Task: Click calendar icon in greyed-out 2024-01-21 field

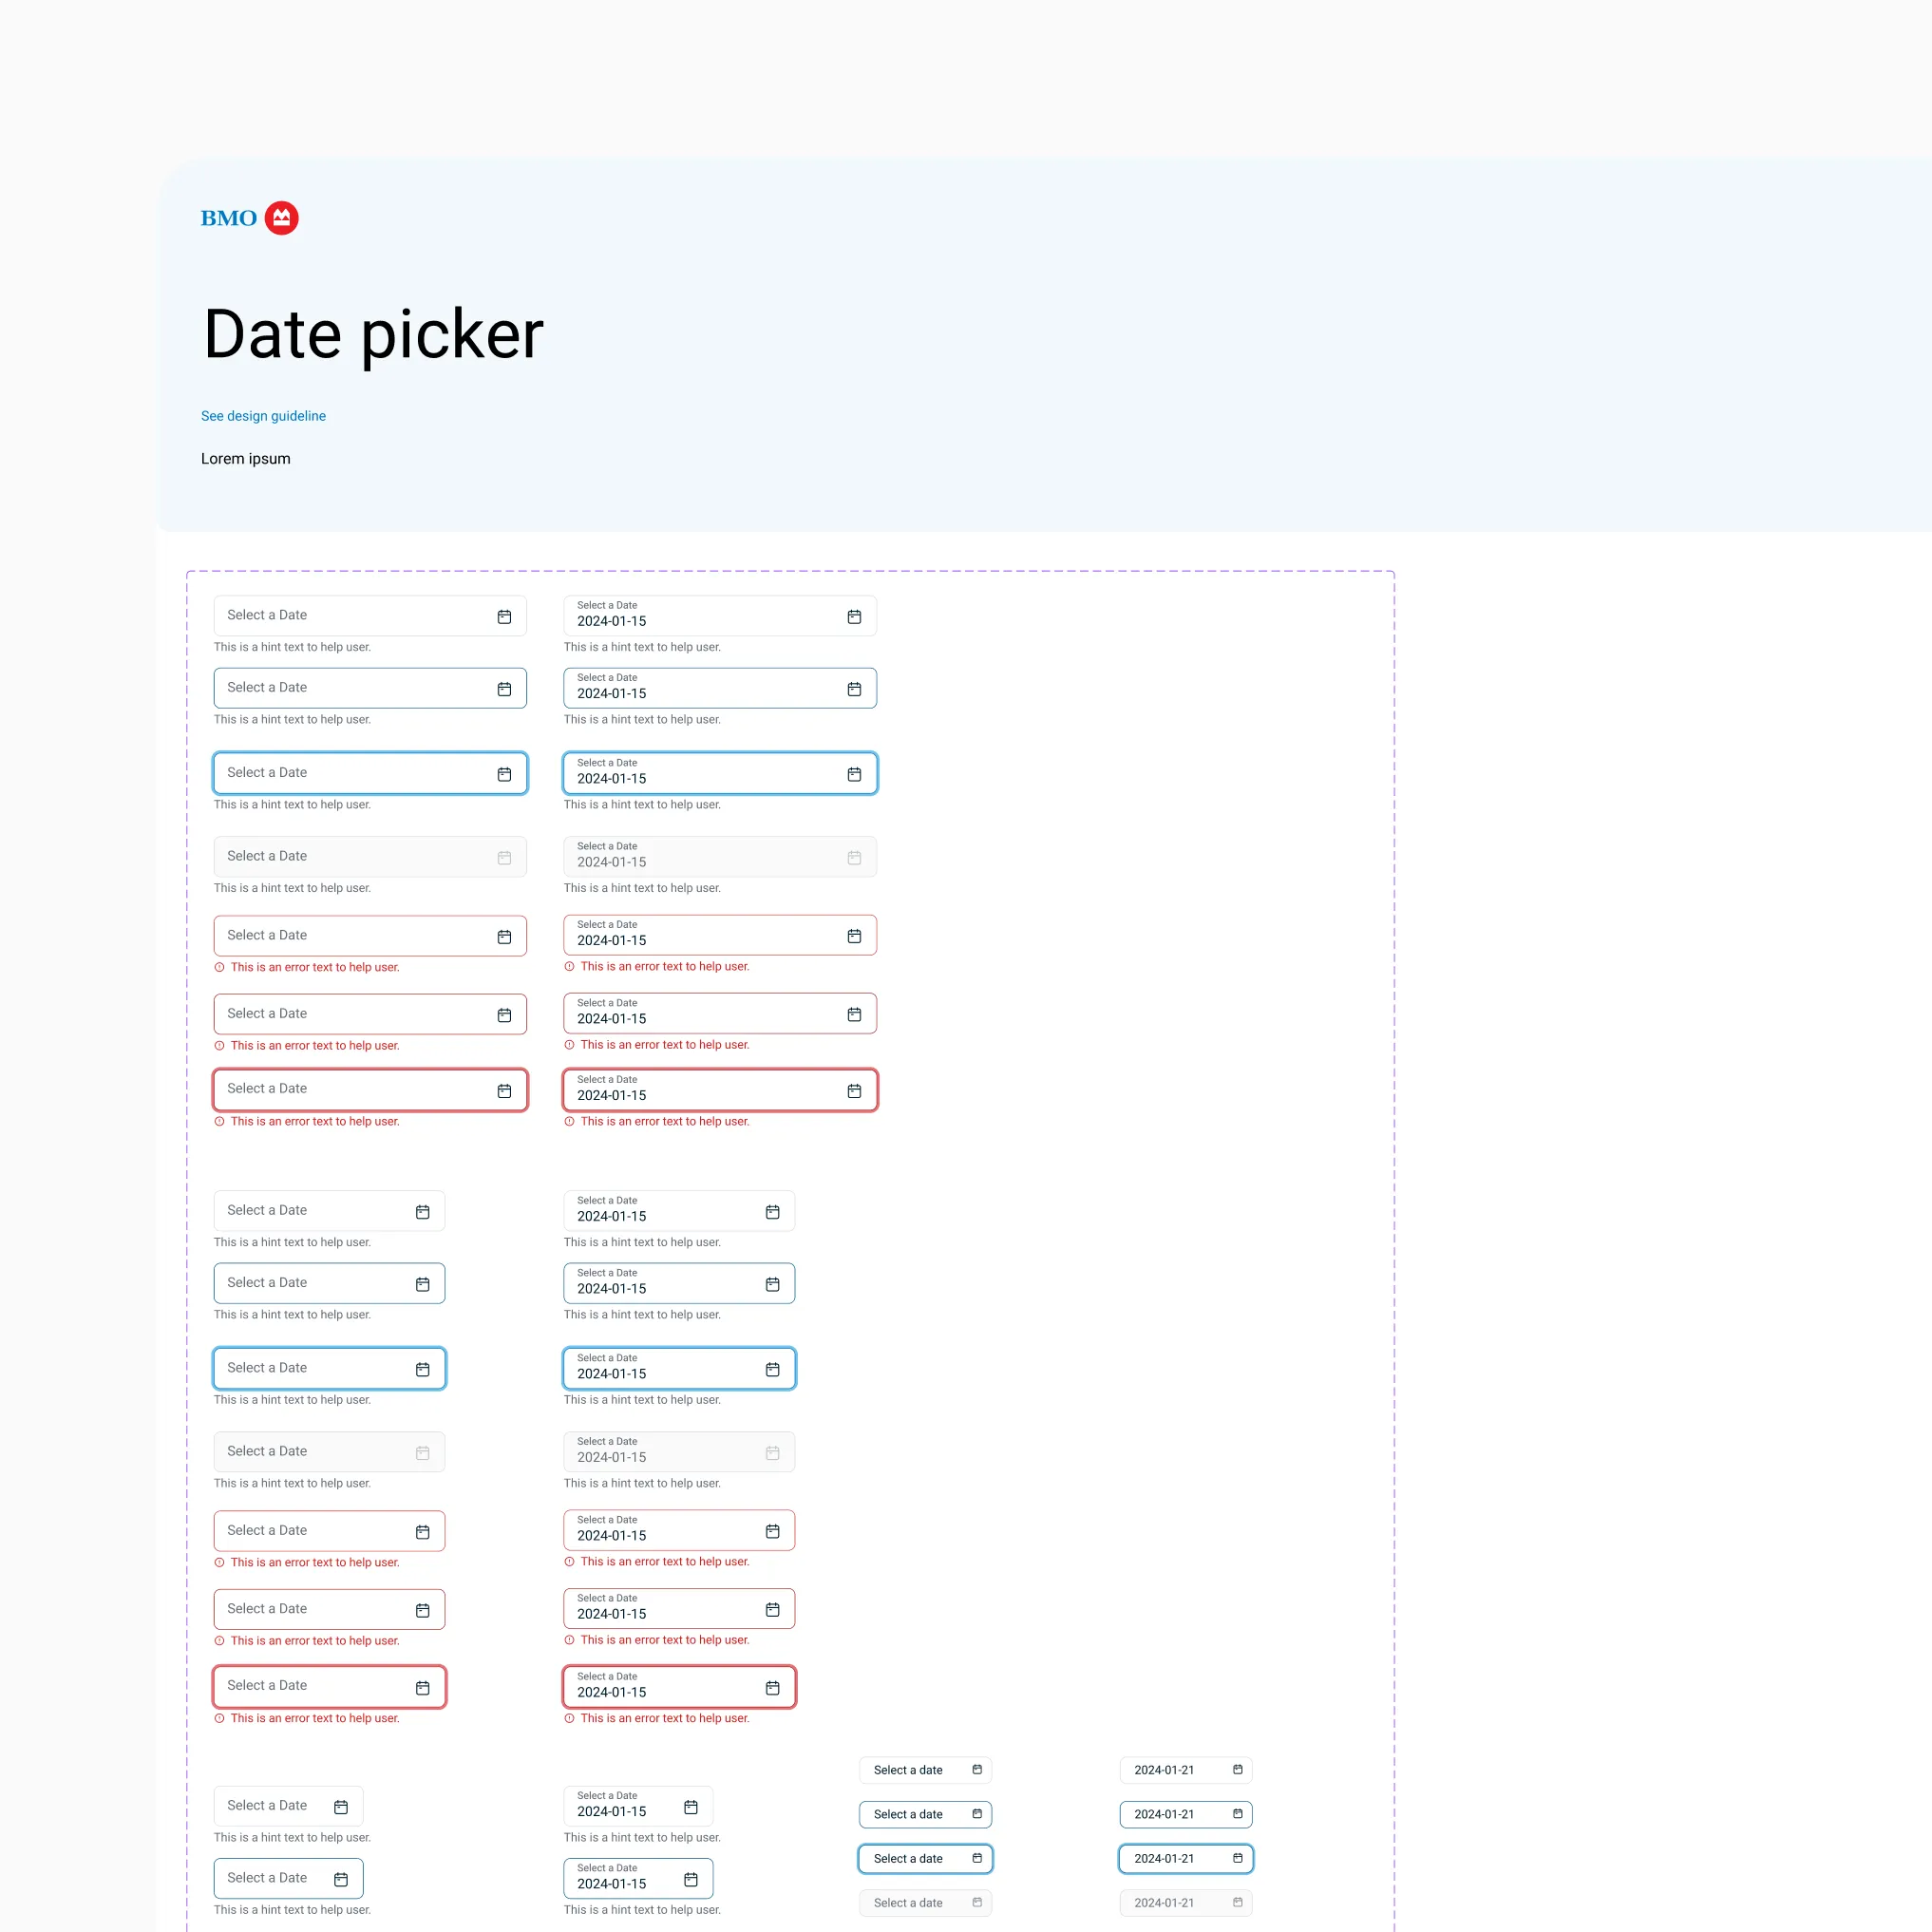Action: 1238,1902
